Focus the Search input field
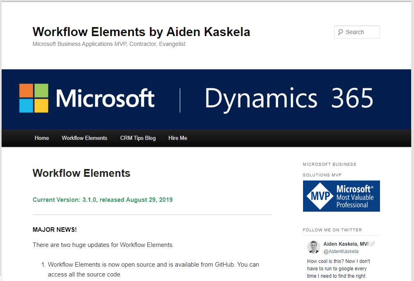 tap(361, 32)
